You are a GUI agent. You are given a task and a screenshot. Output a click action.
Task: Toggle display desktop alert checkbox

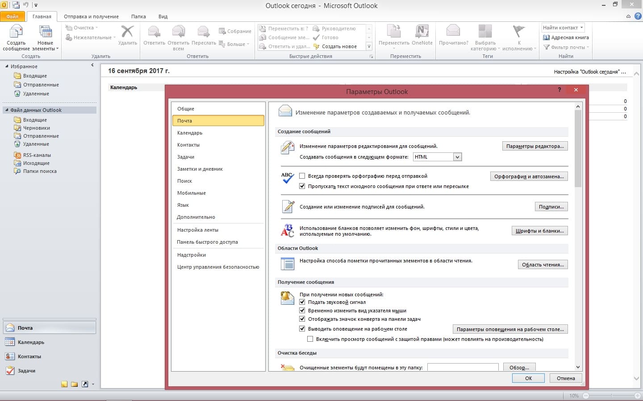[302, 329]
